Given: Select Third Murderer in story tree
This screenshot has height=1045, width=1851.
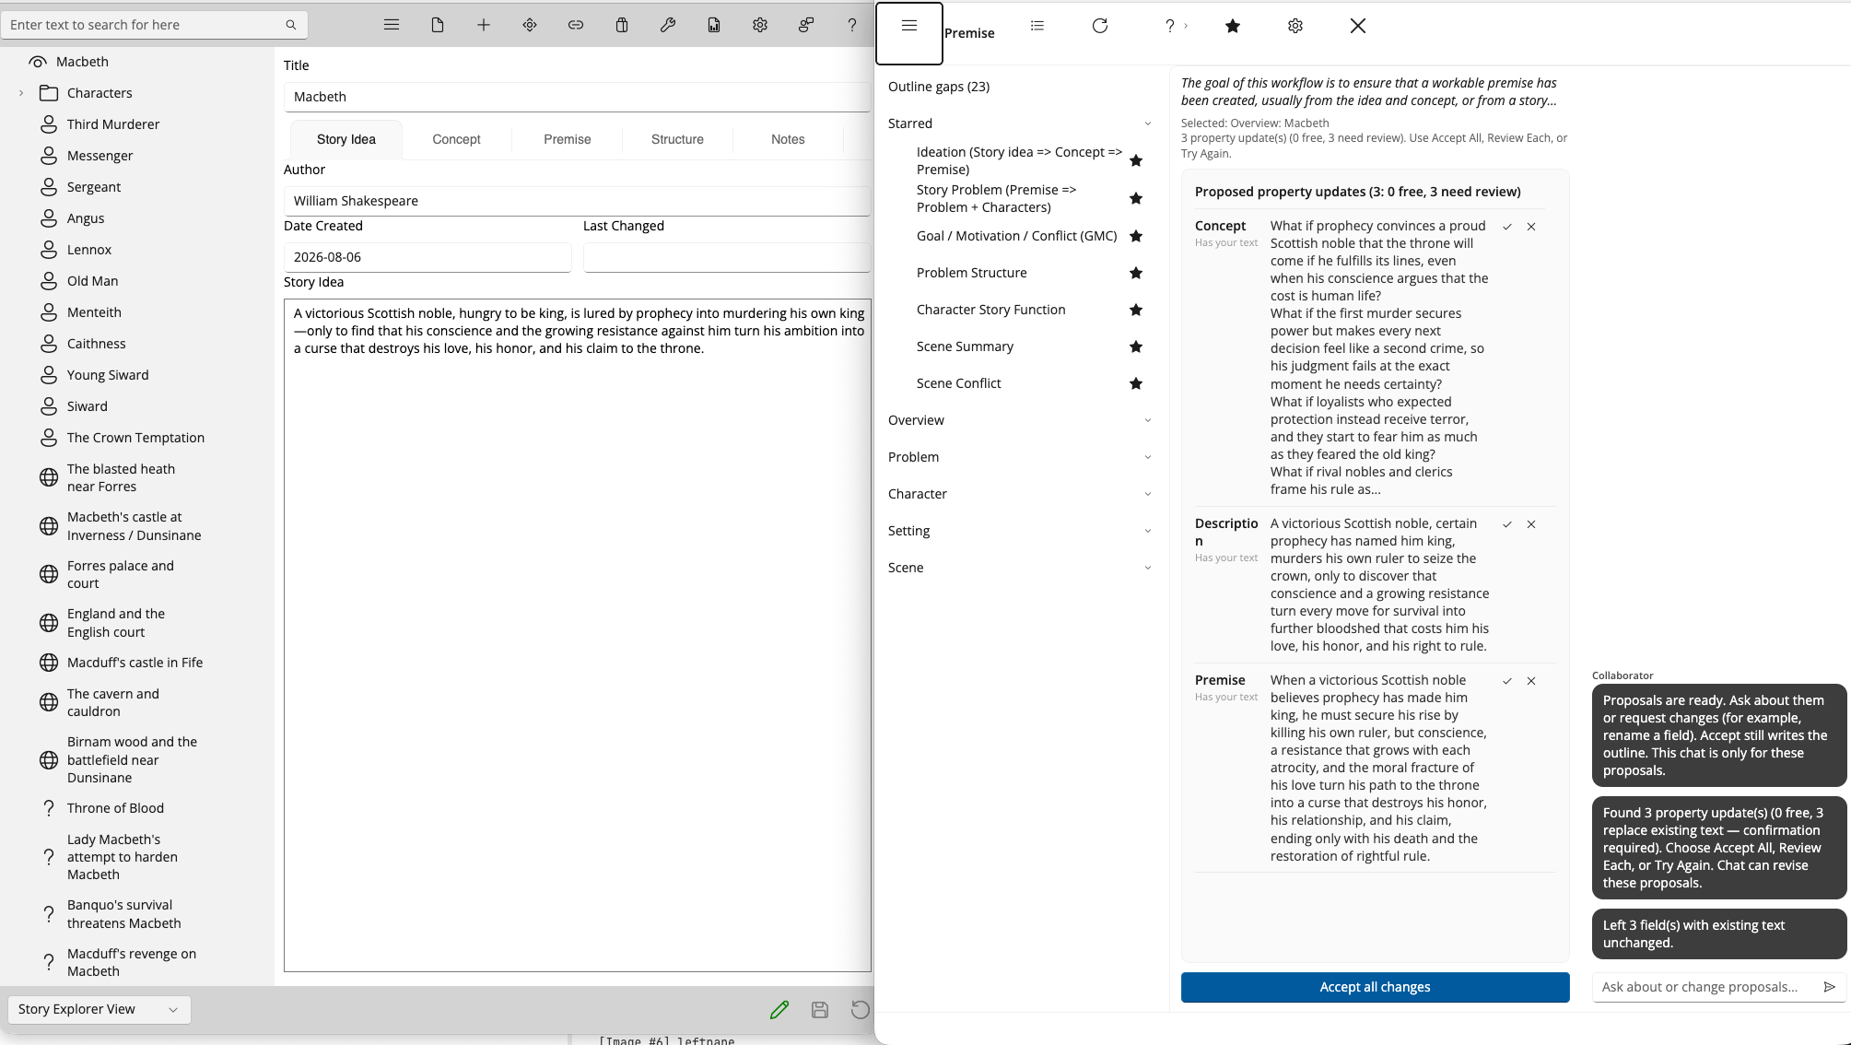Looking at the screenshot, I should [113, 124].
